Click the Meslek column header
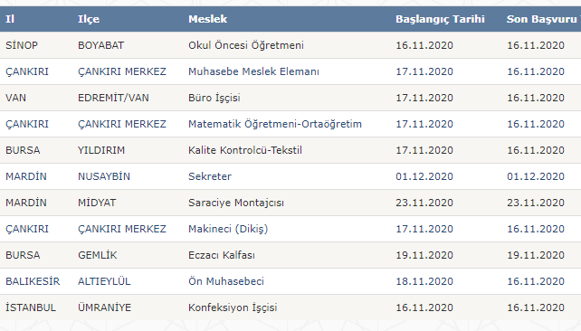 coord(207,19)
